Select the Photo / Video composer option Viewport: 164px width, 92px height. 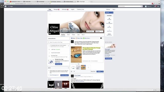tap(79, 38)
